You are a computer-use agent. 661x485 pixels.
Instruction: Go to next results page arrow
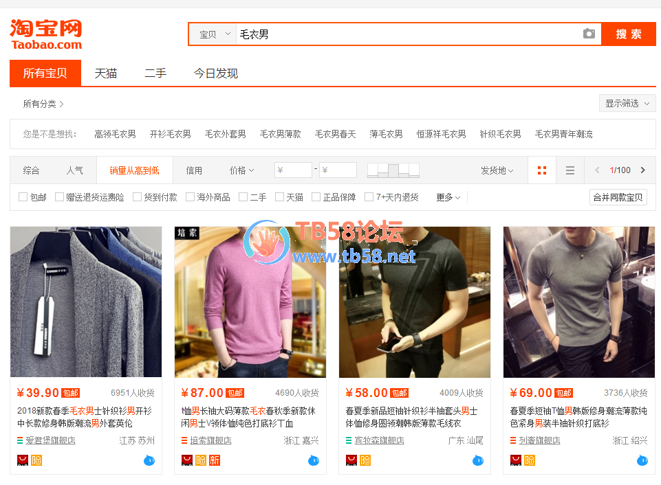[x=643, y=170]
